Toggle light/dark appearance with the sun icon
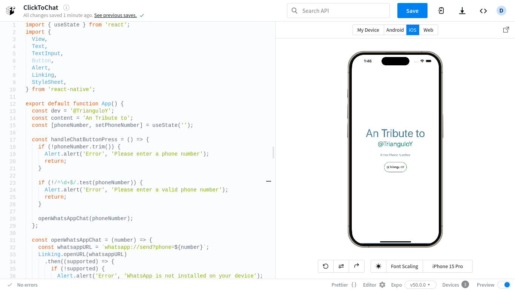Viewport: 515px width, 290px height. tap(379, 266)
